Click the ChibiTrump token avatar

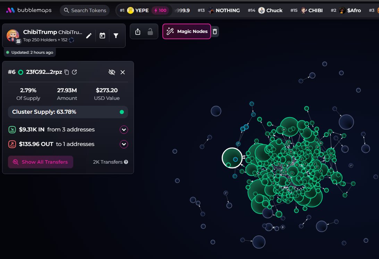click(13, 36)
